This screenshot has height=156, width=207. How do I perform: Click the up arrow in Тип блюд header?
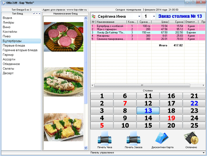pos(39,14)
